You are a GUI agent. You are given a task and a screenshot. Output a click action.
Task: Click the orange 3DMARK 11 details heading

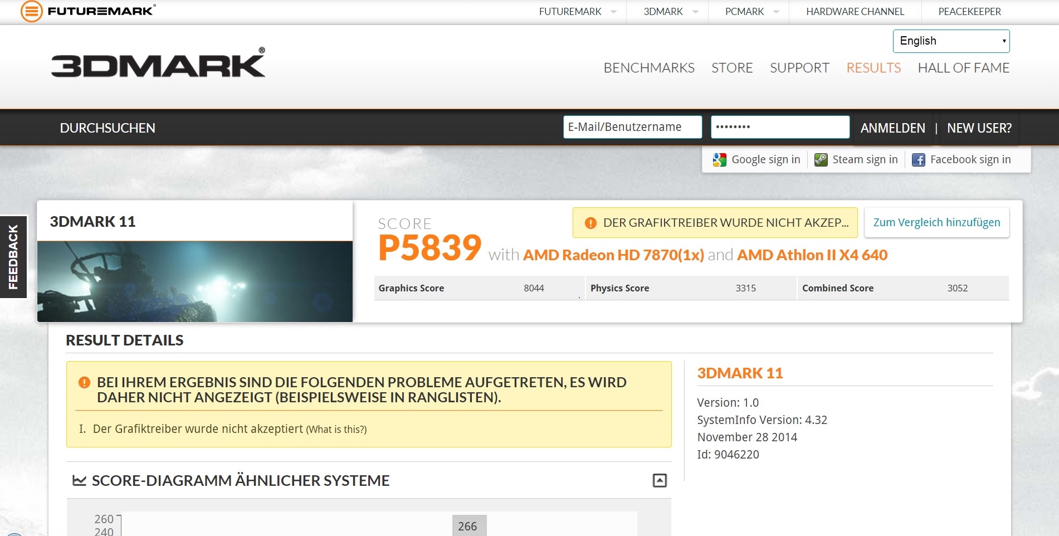[x=740, y=373]
